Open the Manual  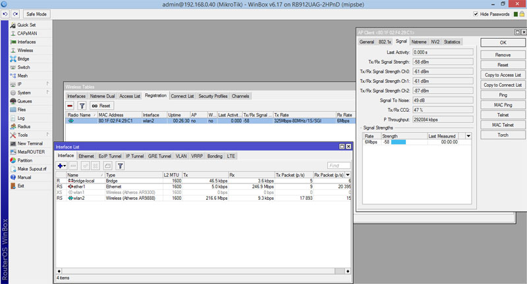(24, 177)
